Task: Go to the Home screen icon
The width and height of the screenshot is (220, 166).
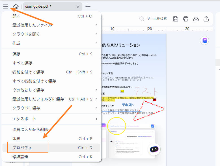Action: (x=16, y=6)
